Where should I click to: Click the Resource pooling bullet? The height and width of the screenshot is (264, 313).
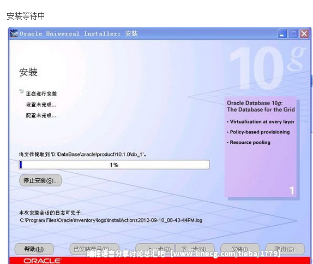tap(249, 142)
